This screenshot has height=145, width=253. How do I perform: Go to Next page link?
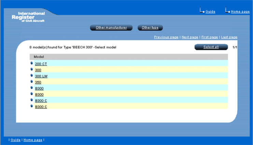click(190, 37)
